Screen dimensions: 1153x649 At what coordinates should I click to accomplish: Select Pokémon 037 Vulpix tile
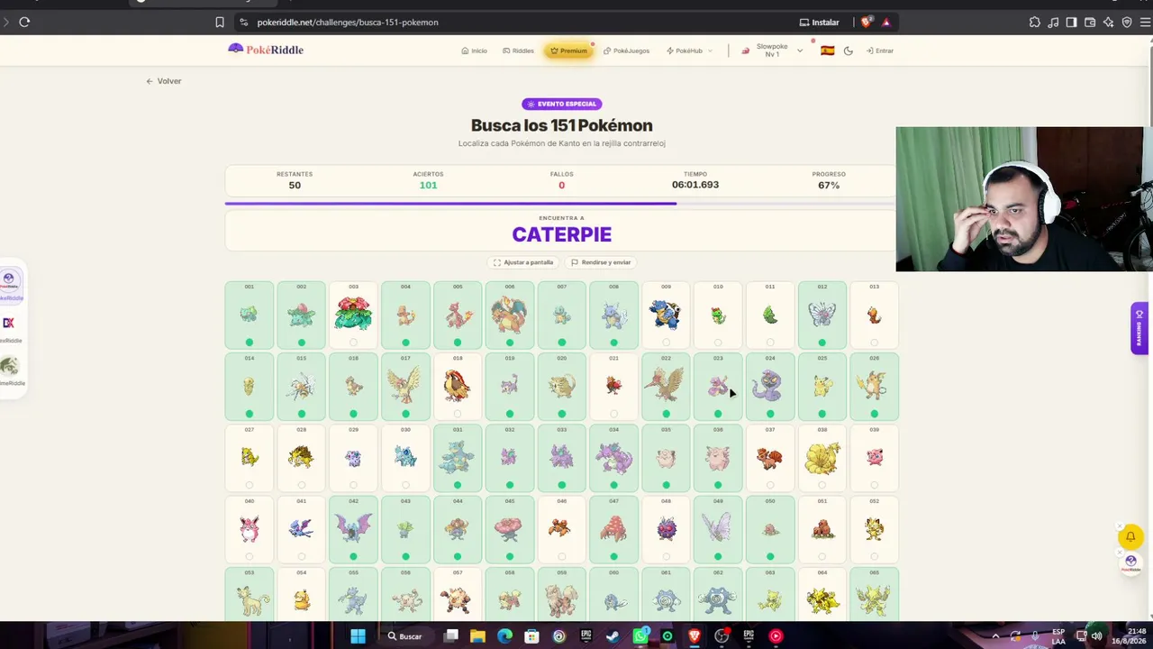pyautogui.click(x=770, y=458)
